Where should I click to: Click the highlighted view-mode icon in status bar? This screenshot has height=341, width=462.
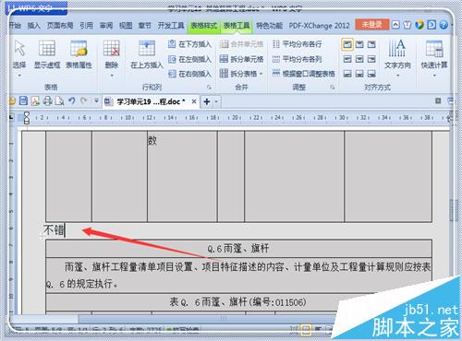(306, 330)
